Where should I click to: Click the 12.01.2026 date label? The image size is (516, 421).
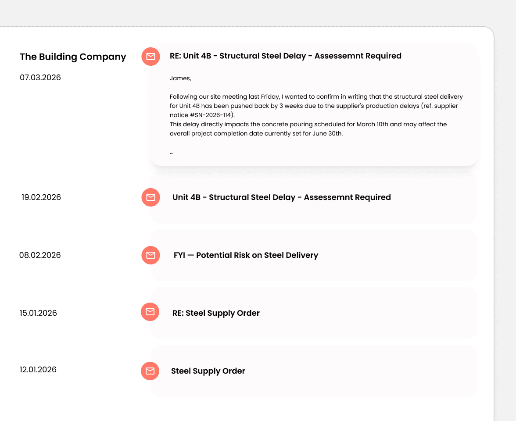pyautogui.click(x=37, y=370)
